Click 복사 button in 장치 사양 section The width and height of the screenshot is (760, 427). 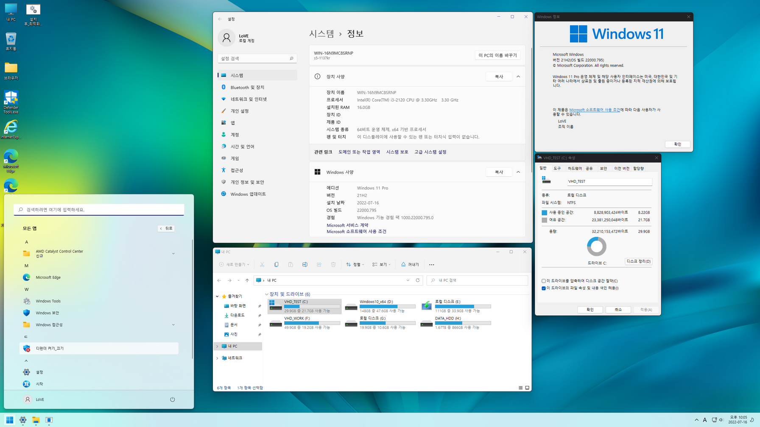499,77
